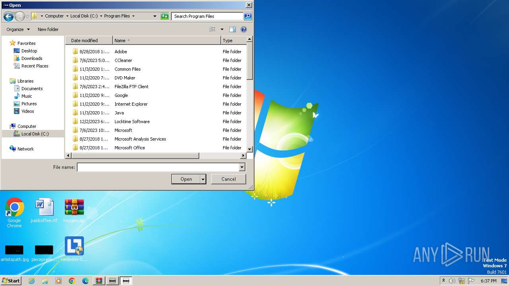Click the New folder button

[48, 29]
